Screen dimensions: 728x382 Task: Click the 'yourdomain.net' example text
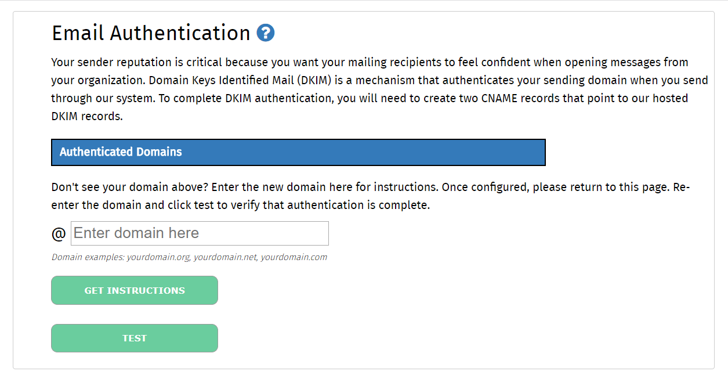pyautogui.click(x=225, y=257)
